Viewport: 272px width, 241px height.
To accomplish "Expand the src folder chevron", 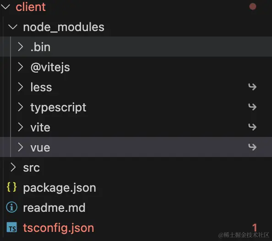I will 13,168.
